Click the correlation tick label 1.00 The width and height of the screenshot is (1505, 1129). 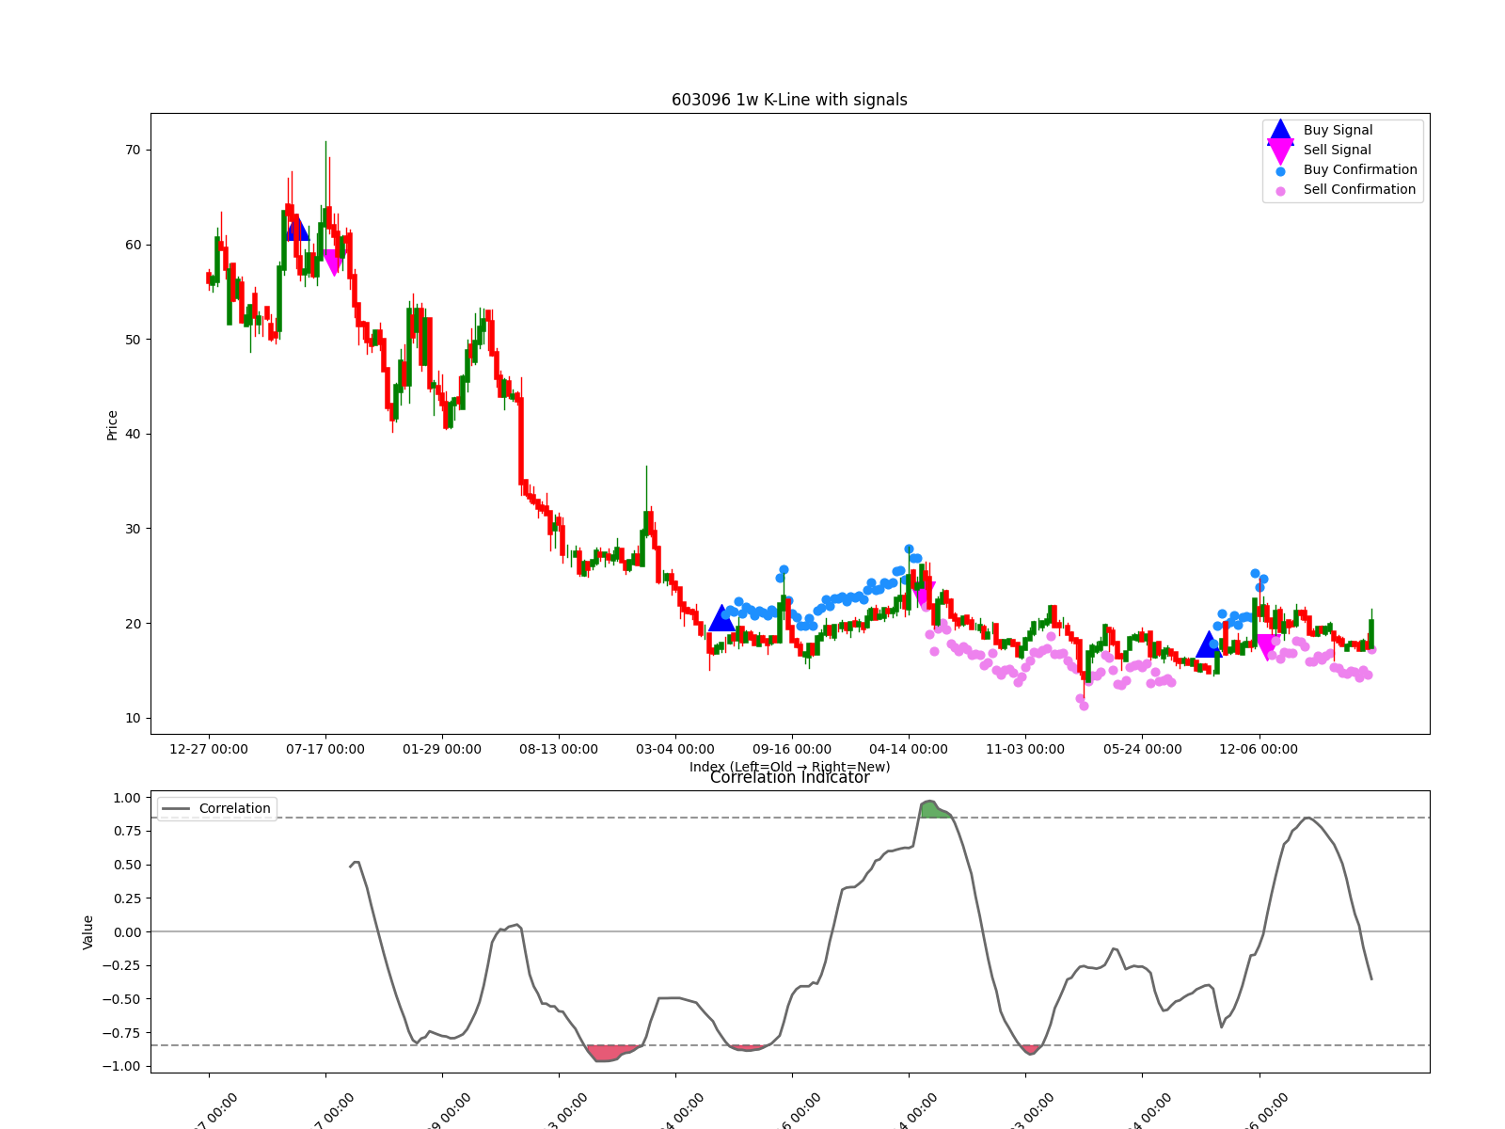pos(126,798)
